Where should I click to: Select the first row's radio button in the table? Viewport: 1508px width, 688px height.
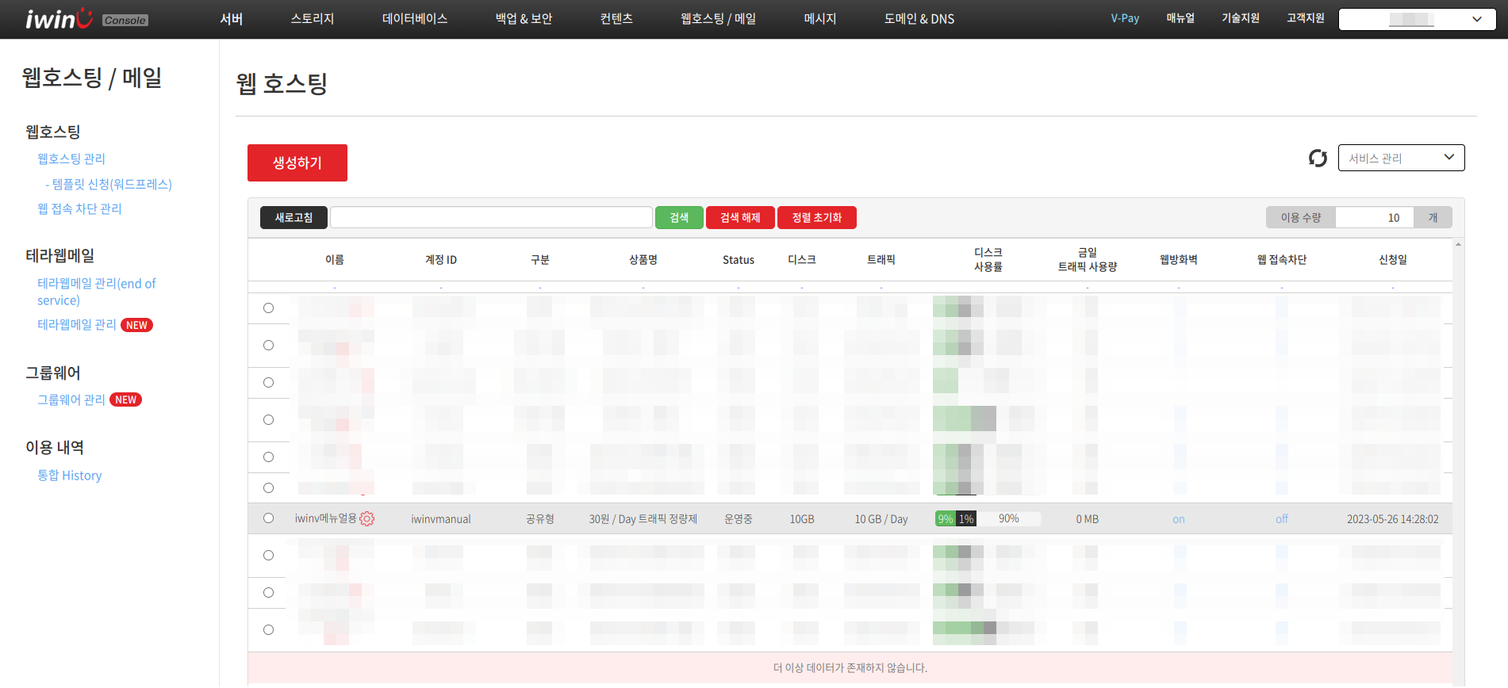click(269, 308)
